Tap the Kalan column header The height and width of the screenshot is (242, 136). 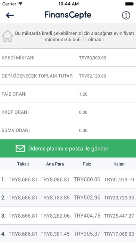coord(119,164)
